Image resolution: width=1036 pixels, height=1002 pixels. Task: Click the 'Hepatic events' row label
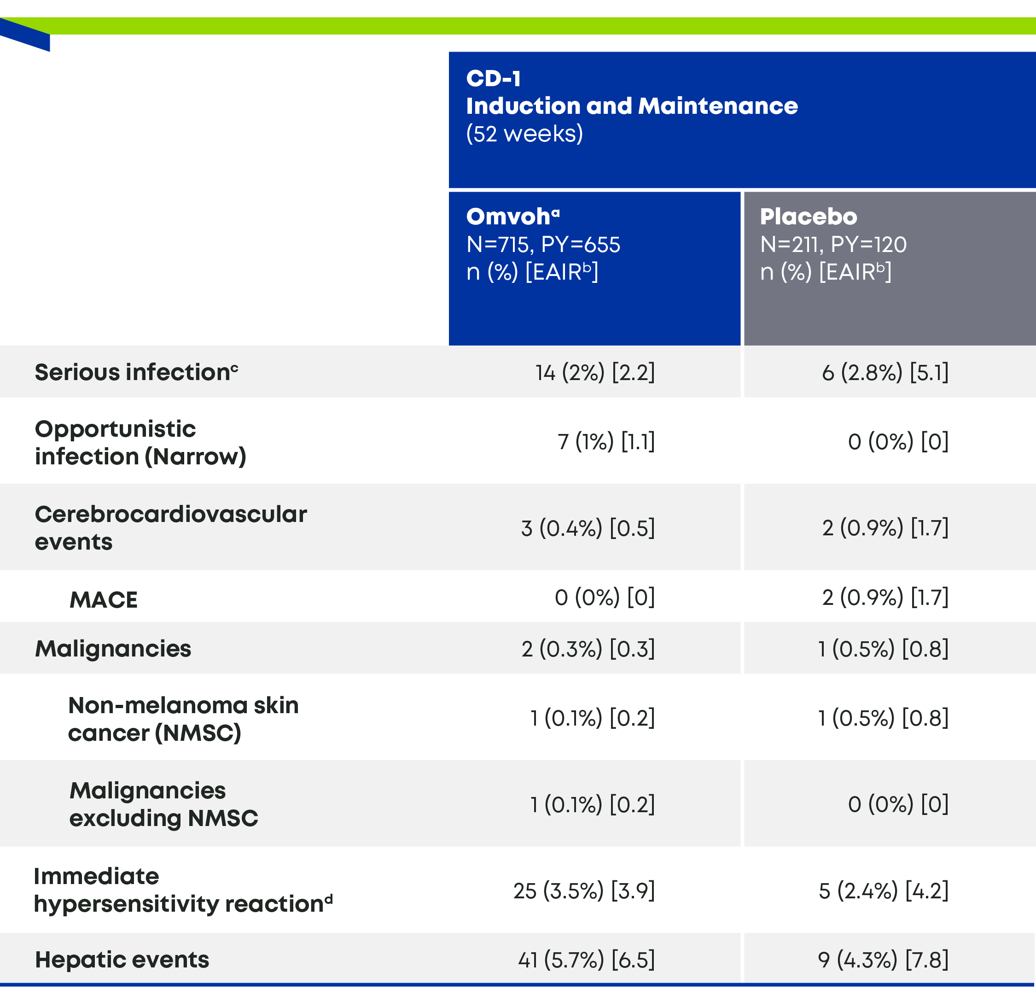click(122, 960)
